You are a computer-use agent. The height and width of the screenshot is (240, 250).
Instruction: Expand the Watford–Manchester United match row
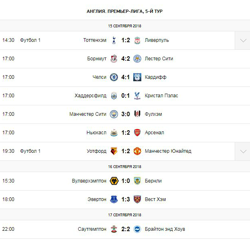(243, 151)
